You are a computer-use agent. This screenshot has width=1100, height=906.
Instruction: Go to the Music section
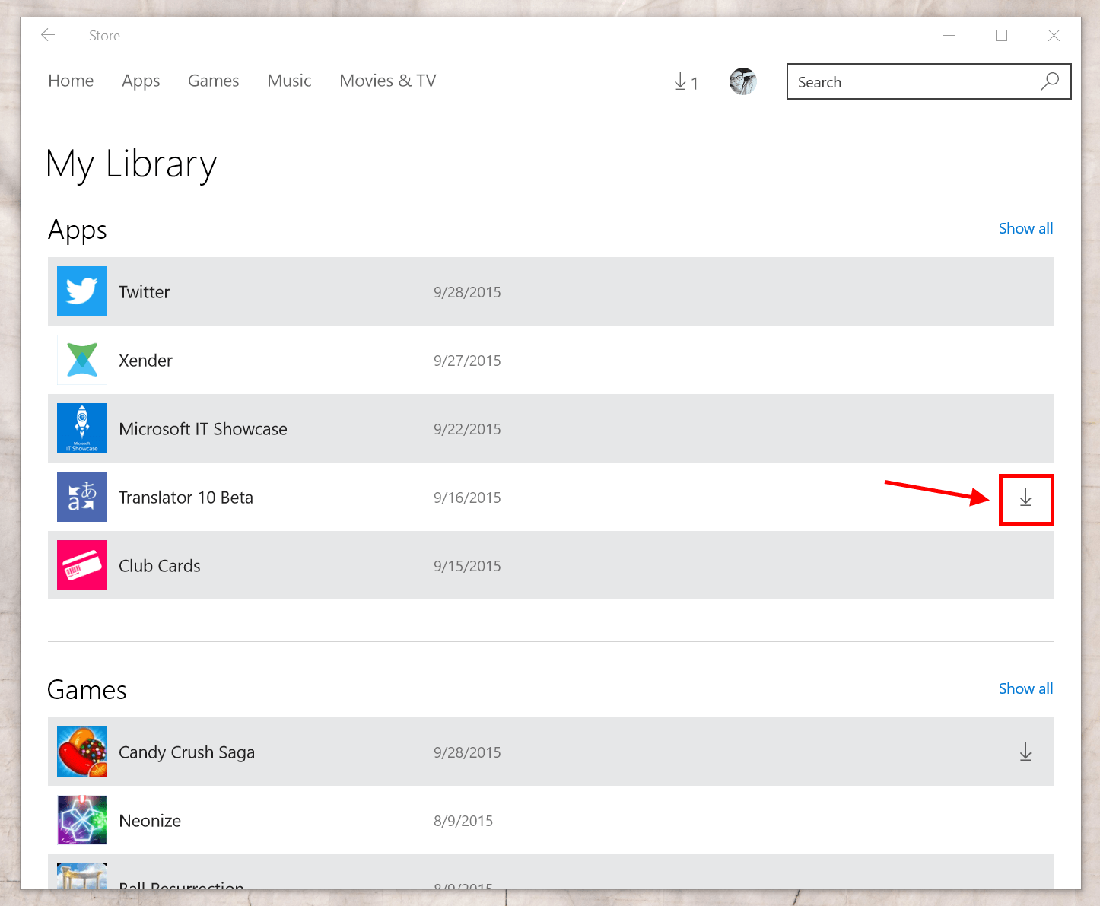(289, 81)
